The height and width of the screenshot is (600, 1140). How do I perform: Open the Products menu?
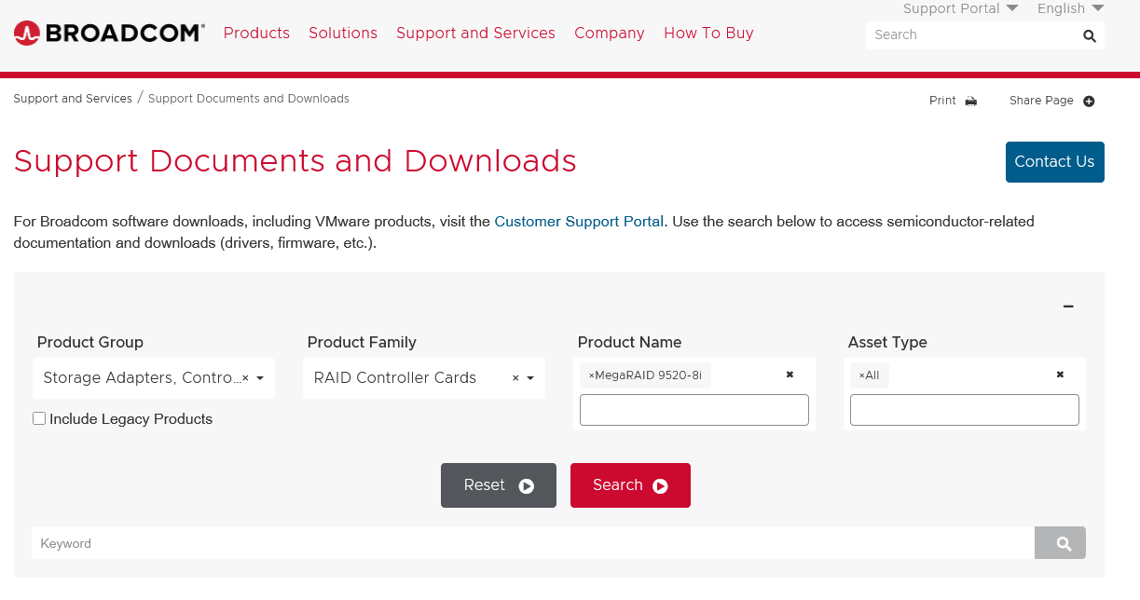click(256, 34)
